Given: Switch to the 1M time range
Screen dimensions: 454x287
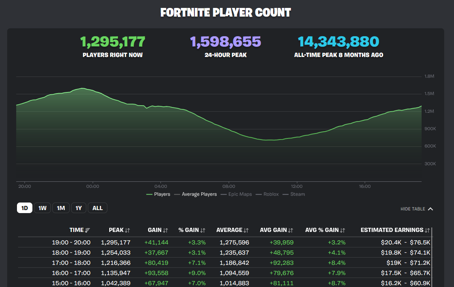Looking at the screenshot, I should [61, 208].
